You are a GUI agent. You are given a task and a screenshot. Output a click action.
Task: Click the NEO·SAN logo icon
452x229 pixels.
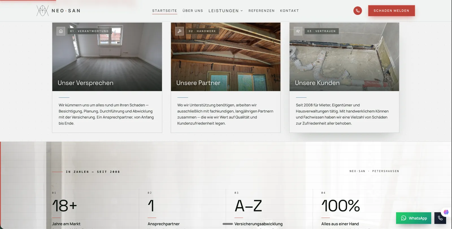pyautogui.click(x=43, y=11)
